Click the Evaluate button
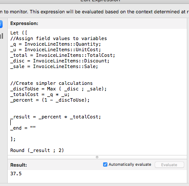The image size is (189, 186). (x=169, y=165)
